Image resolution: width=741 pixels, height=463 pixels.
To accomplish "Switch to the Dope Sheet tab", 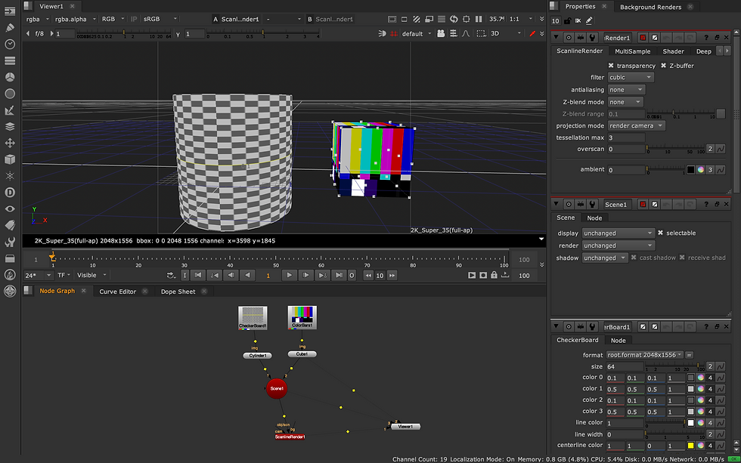I will [178, 292].
